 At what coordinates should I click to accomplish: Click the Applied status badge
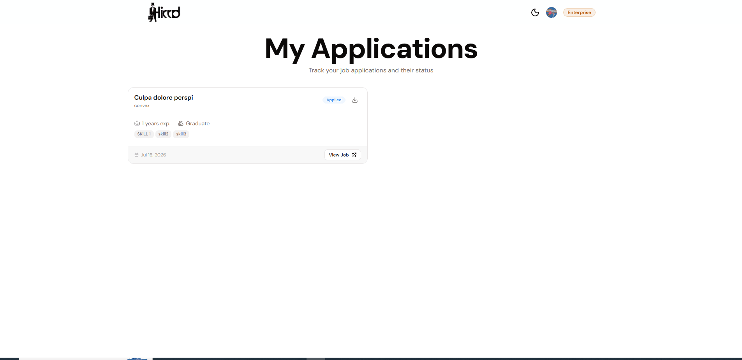[x=334, y=100]
